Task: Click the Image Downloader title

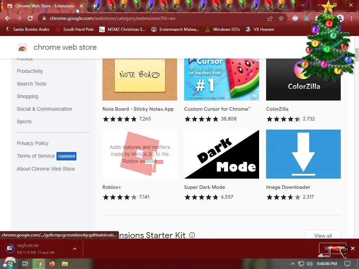Action: pos(288,187)
